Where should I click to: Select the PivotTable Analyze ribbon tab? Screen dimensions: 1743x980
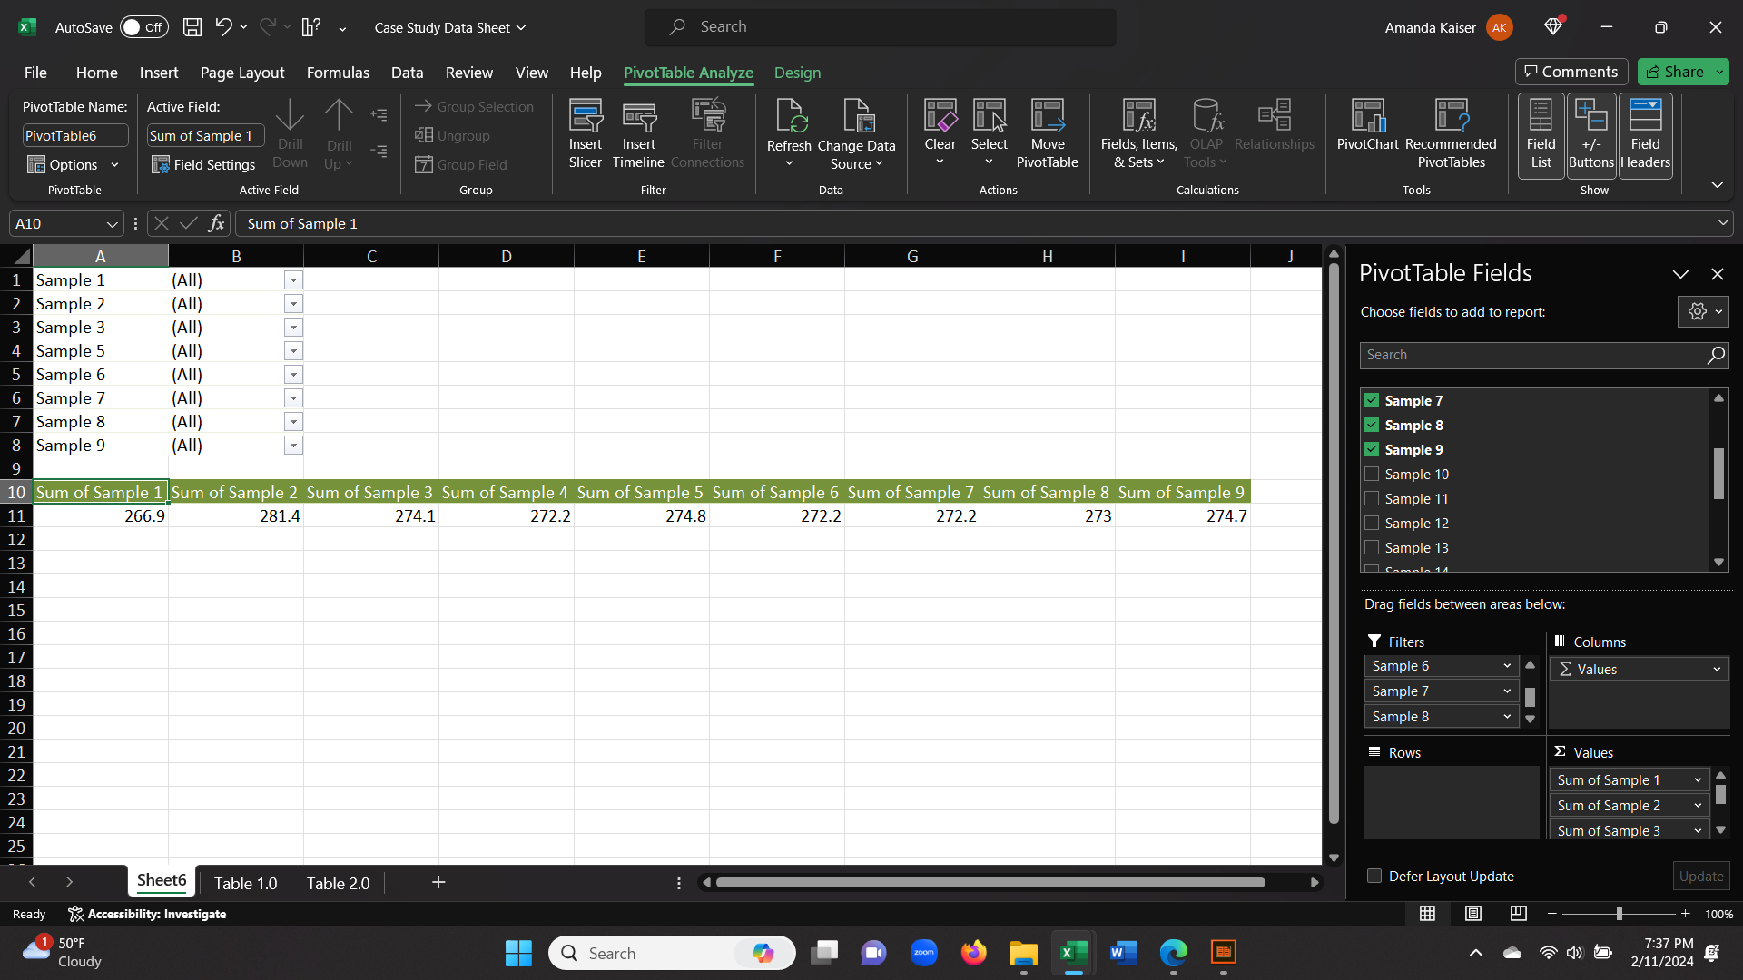coord(687,73)
